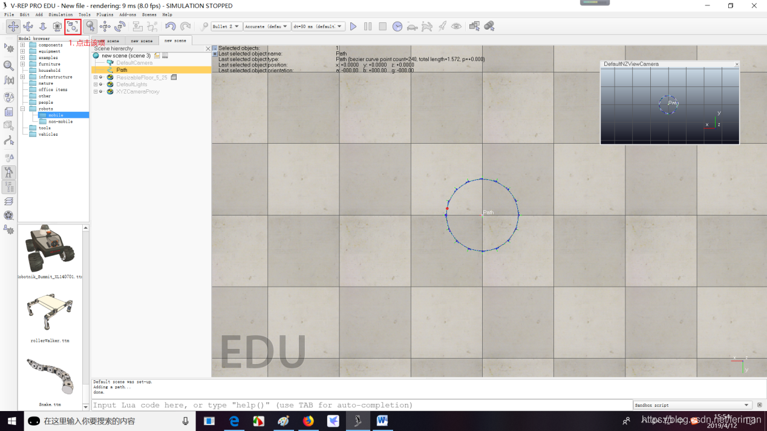Open the Sandbox script dropdown

click(692, 405)
